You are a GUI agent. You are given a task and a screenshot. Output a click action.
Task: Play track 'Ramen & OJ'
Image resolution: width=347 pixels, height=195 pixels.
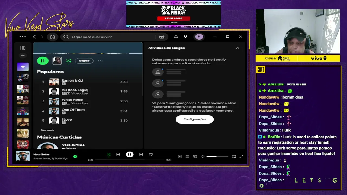tap(72, 80)
